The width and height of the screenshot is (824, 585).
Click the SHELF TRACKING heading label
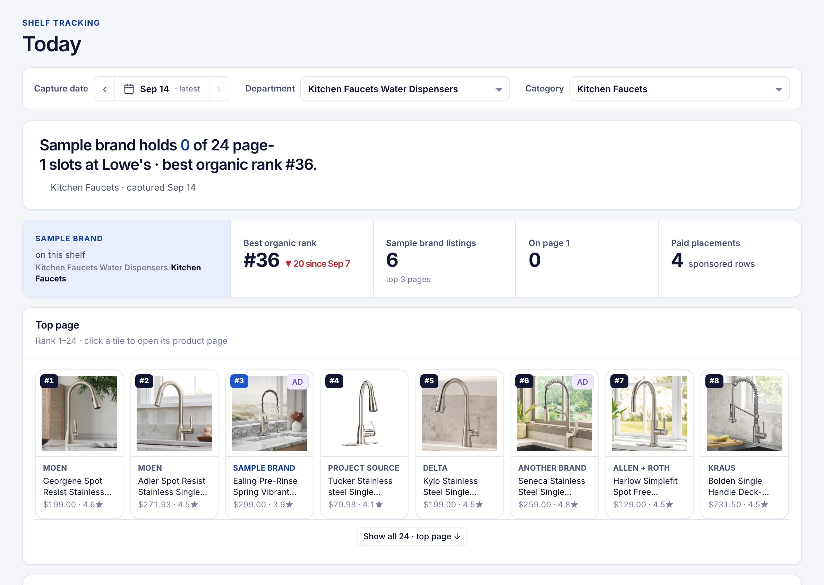tap(61, 23)
